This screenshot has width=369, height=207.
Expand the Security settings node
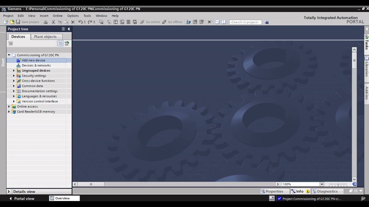[x=14, y=76]
